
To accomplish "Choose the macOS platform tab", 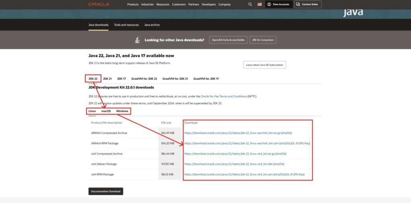I will (x=106, y=111).
